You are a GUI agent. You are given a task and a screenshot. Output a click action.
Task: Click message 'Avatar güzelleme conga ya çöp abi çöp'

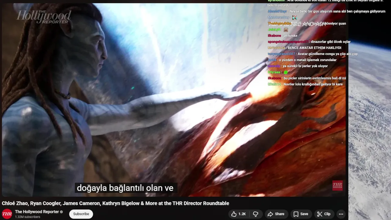[x=328, y=54]
